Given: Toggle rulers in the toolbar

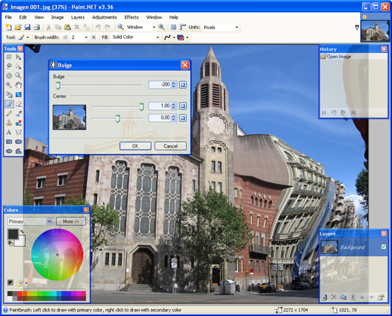Looking at the screenshot, I should 182,27.
